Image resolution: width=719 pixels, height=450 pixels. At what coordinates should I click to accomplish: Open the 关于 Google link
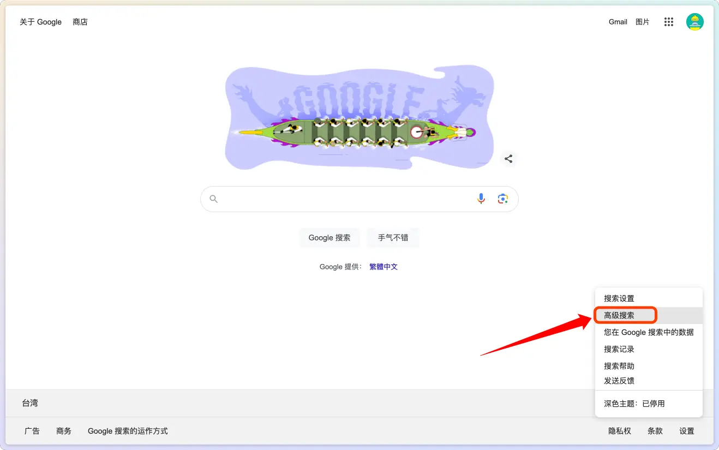coord(41,22)
